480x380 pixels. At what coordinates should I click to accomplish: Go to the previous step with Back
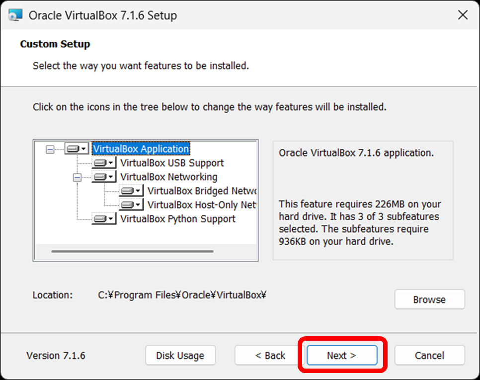tap(270, 356)
